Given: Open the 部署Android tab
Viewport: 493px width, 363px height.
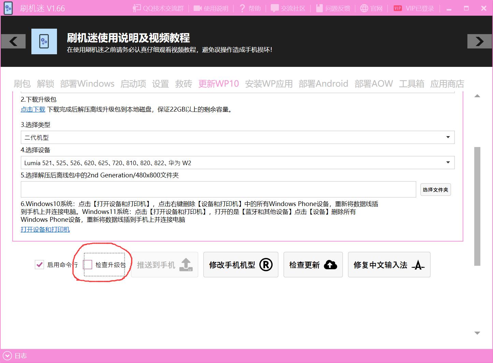Looking at the screenshot, I should [x=323, y=84].
